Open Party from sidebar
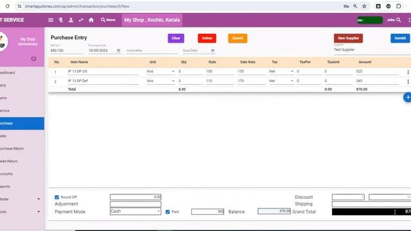411x231 pixels. coord(21,85)
